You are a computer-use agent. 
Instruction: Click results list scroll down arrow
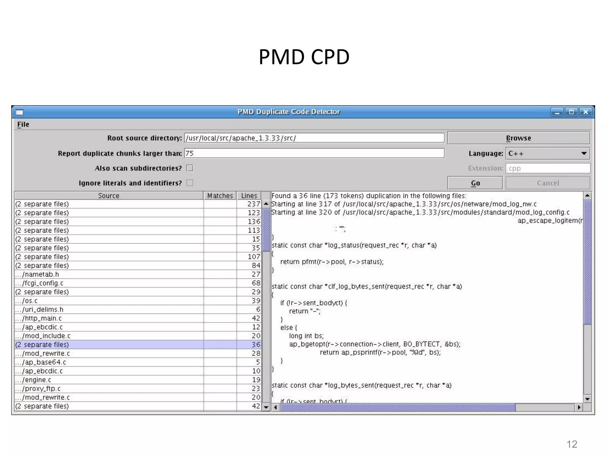[x=266, y=407]
